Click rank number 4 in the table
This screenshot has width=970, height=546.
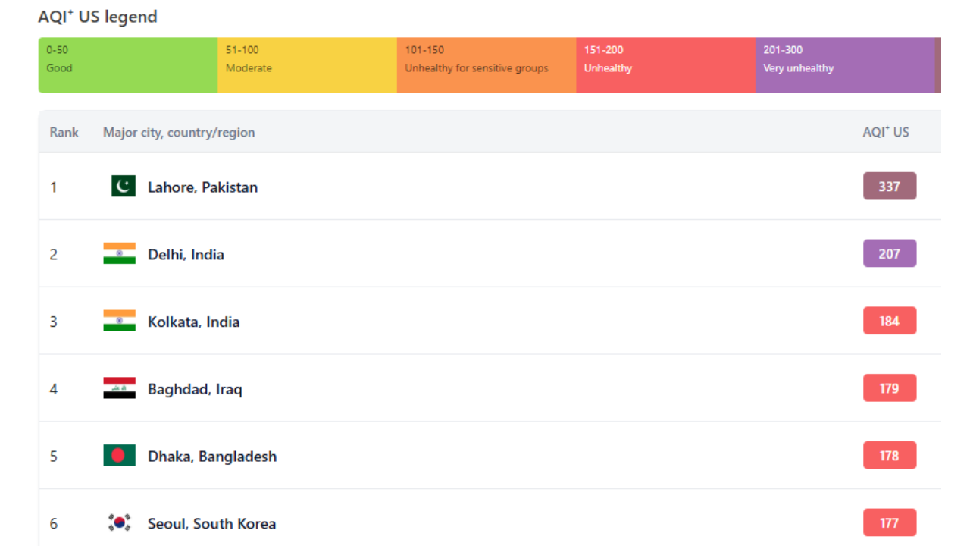(53, 389)
